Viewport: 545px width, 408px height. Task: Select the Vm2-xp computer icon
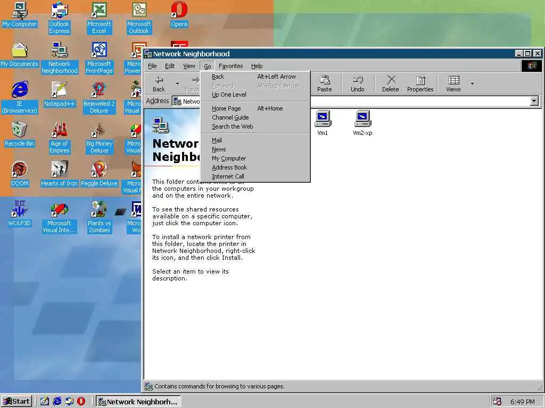click(362, 123)
